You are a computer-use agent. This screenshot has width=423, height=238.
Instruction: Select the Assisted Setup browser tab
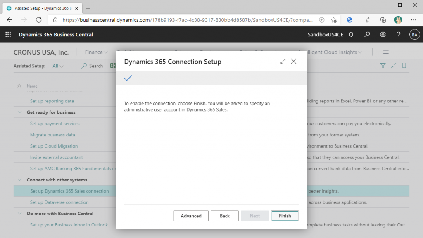click(43, 8)
